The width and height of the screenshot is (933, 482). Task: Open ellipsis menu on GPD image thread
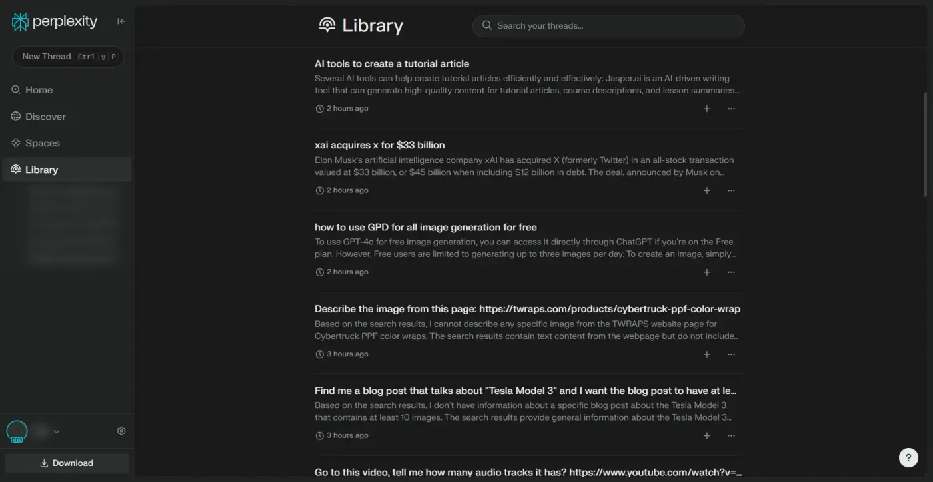731,272
